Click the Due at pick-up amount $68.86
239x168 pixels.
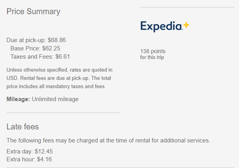[57, 40]
